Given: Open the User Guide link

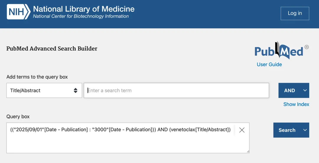Looking at the screenshot, I should coord(269,64).
